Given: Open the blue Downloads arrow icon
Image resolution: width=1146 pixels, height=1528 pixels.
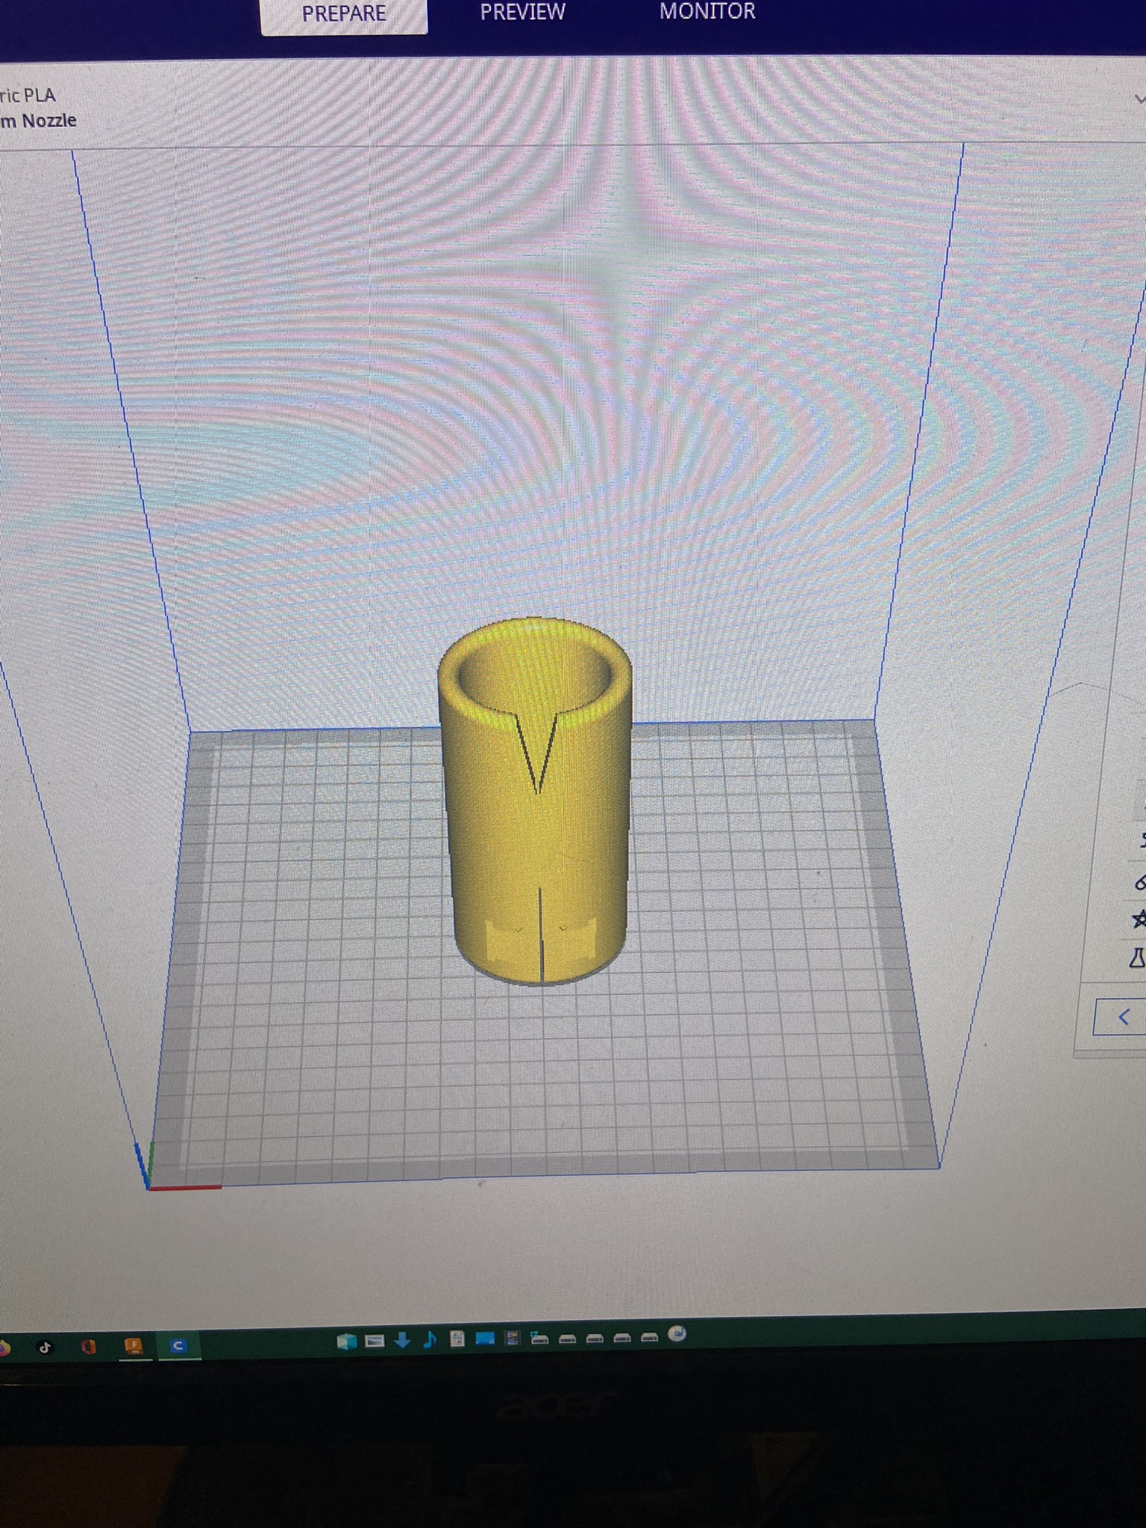Looking at the screenshot, I should click(402, 1341).
